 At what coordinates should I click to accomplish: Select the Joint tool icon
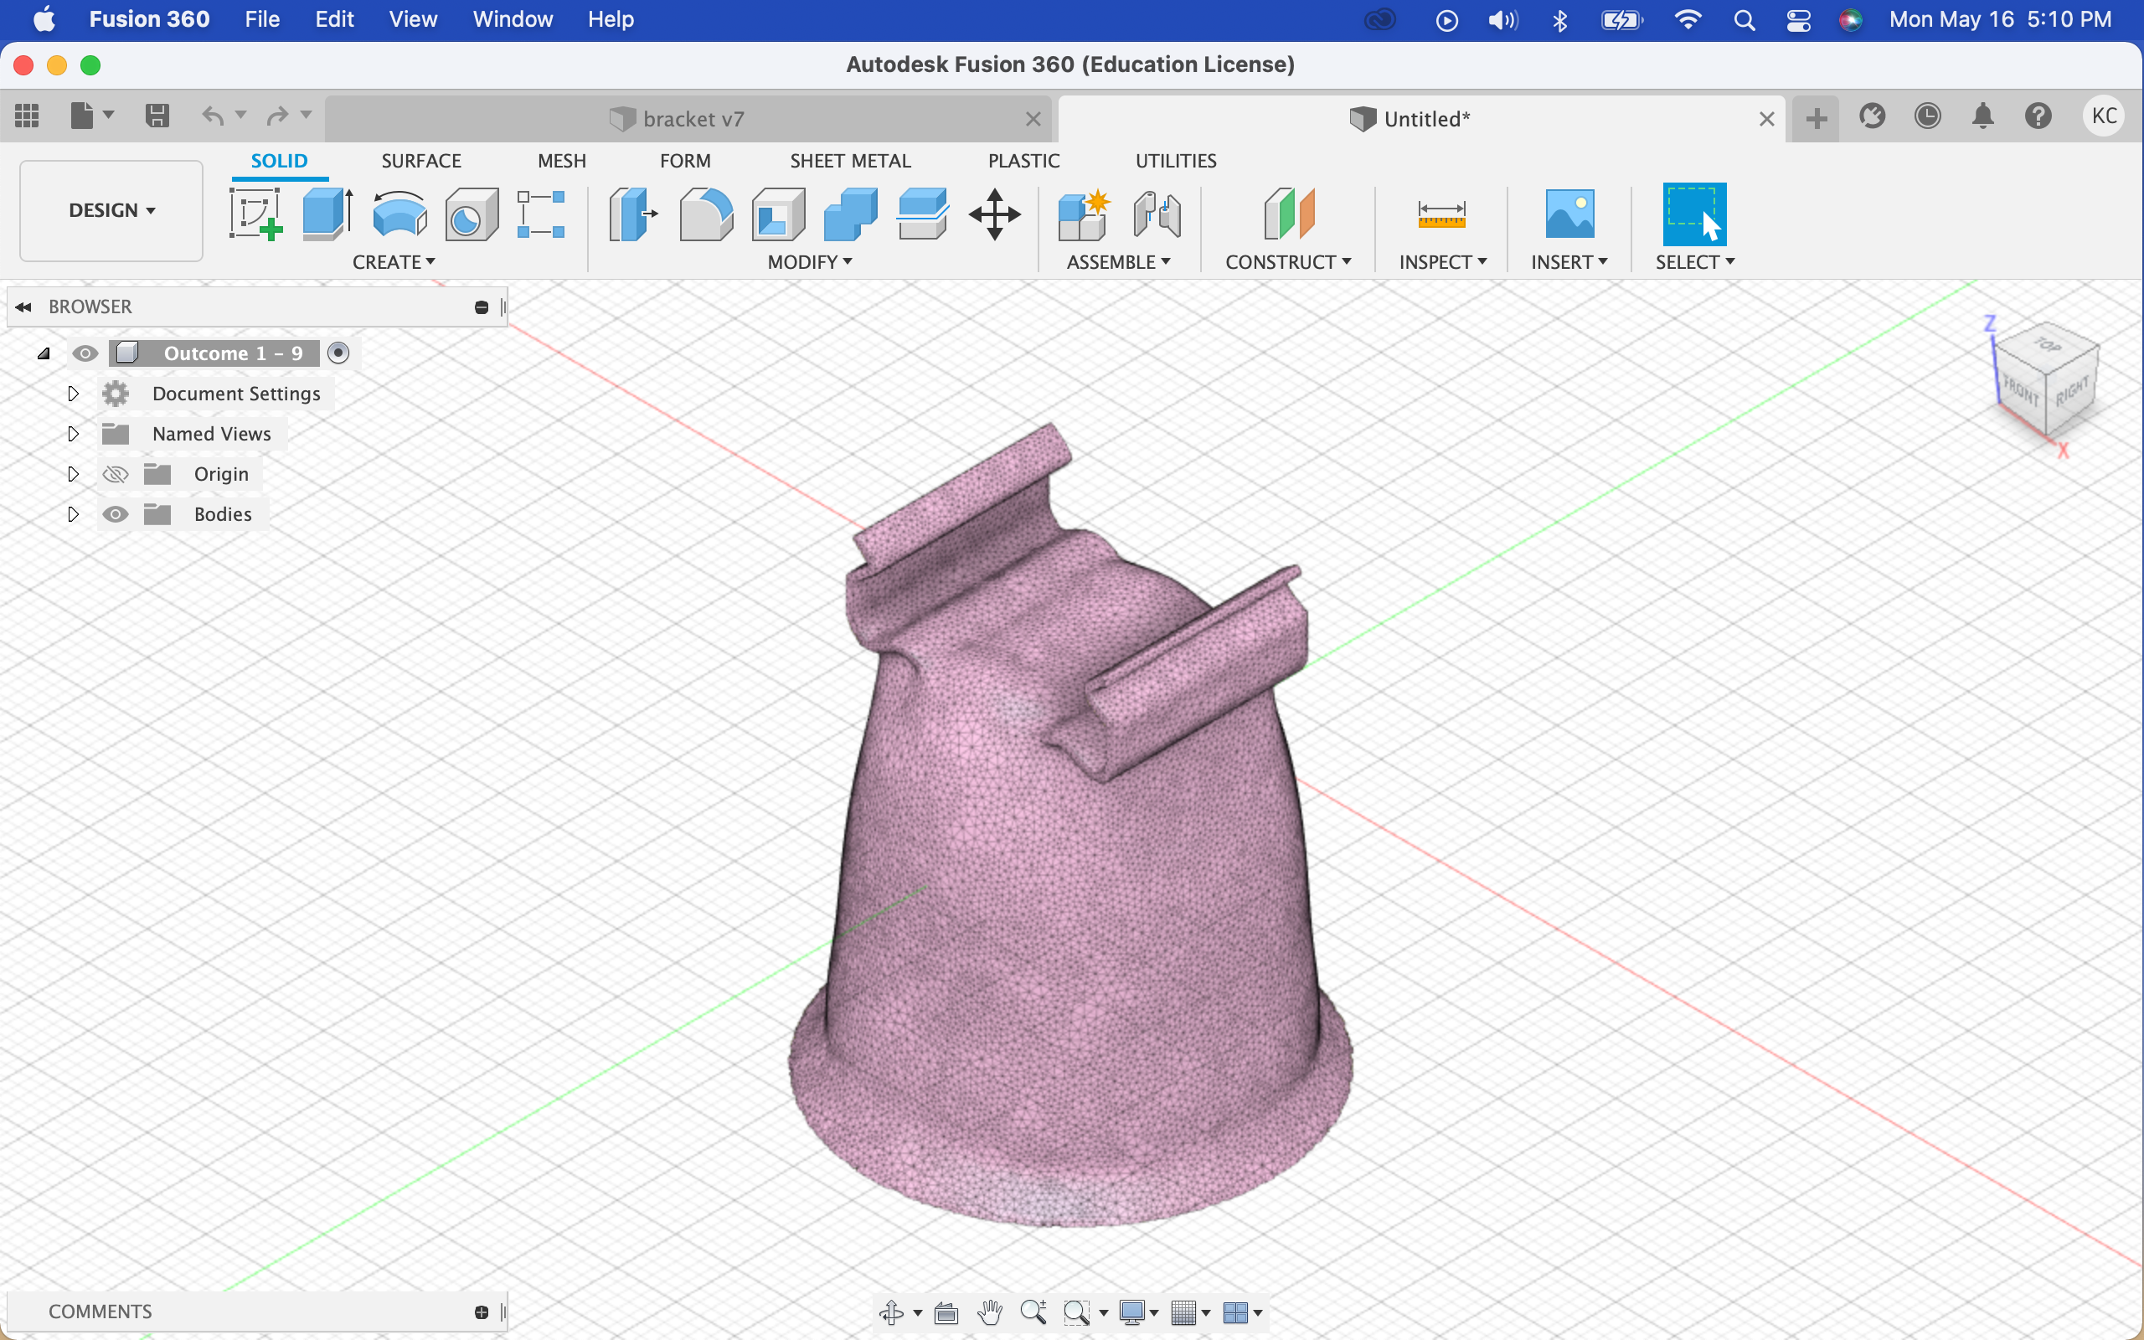pos(1156,214)
